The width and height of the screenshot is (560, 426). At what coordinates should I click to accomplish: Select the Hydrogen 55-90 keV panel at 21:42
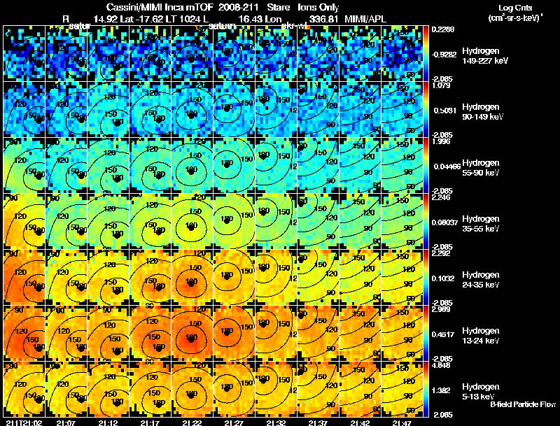click(x=360, y=166)
